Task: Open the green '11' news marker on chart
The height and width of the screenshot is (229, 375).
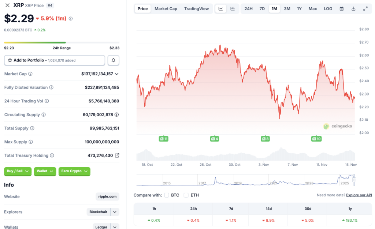Action: [163, 139]
